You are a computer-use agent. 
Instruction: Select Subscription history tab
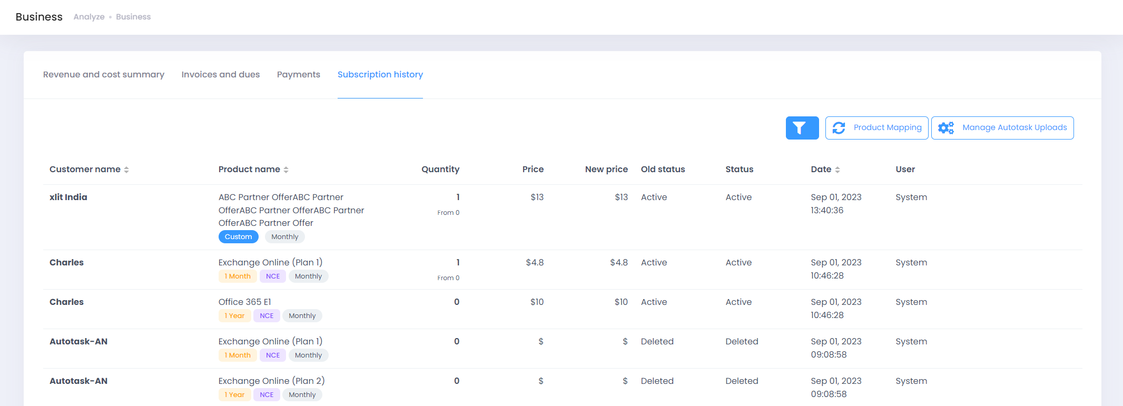[380, 75]
